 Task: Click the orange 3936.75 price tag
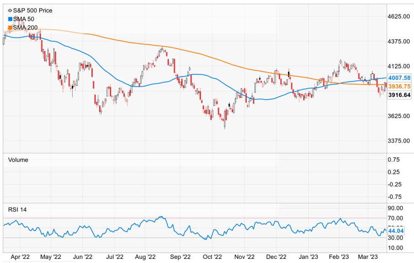(399, 86)
